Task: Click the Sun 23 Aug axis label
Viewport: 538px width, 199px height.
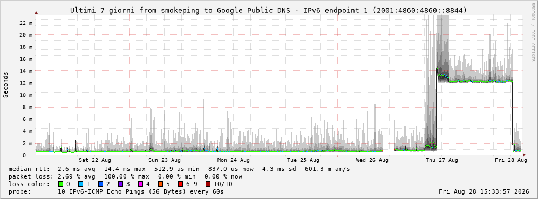Action: pyautogui.click(x=165, y=160)
